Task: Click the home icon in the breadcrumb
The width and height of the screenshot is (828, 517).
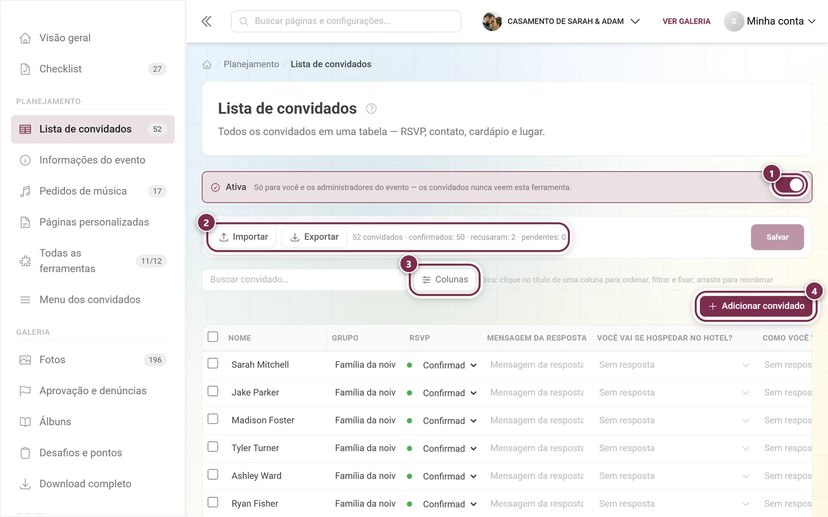Action: pos(207,64)
